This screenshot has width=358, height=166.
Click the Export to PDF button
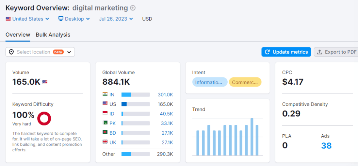point(336,52)
